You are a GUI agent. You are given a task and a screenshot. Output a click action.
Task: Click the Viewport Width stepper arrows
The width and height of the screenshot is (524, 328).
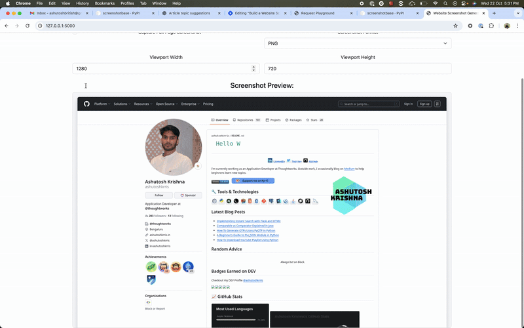pyautogui.click(x=253, y=68)
